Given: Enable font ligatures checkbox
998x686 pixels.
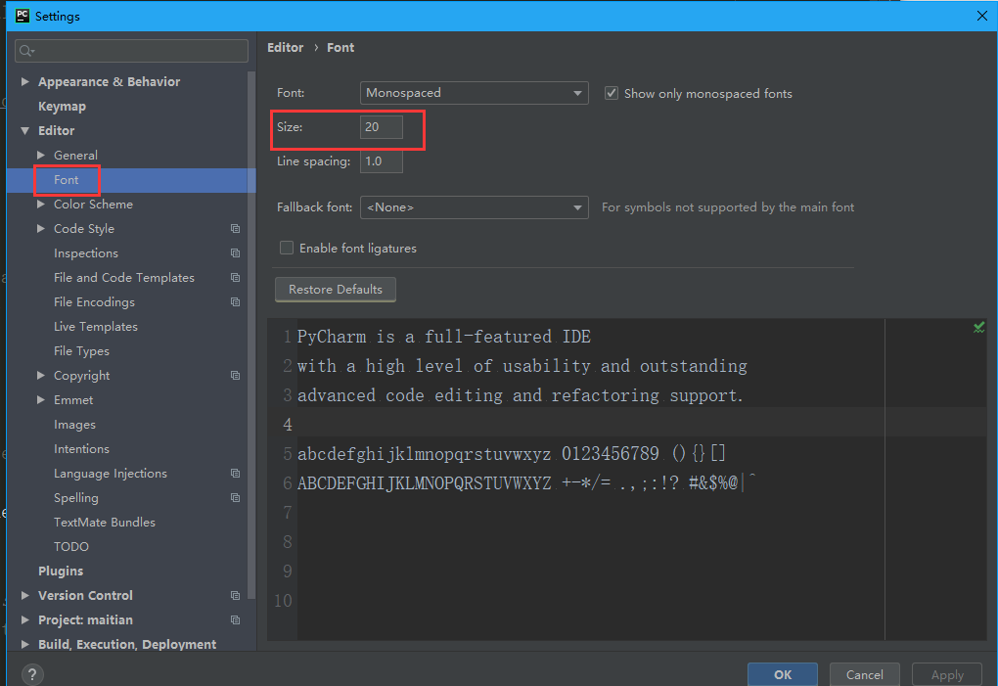Looking at the screenshot, I should 287,248.
